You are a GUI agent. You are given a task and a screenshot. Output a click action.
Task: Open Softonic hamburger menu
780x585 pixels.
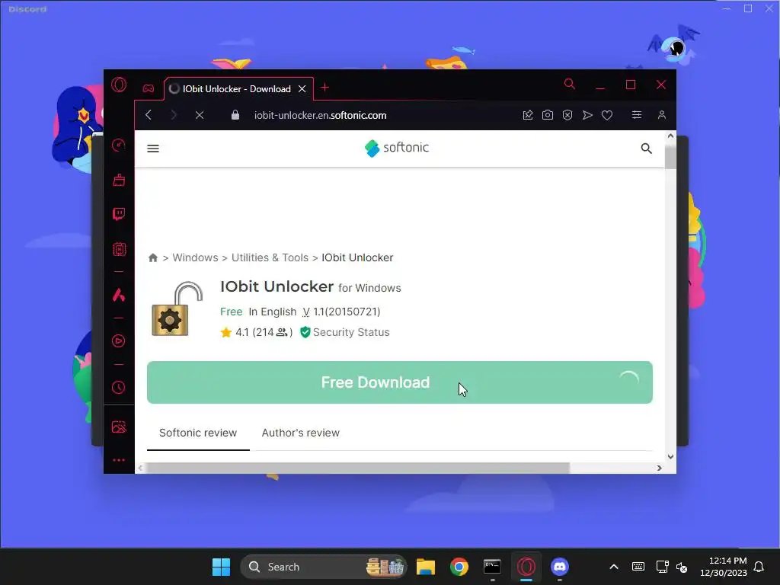153,149
